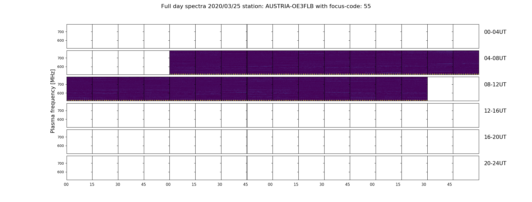Click the first 00 time-axis label
The height and width of the screenshot is (202, 532).
pos(66,185)
